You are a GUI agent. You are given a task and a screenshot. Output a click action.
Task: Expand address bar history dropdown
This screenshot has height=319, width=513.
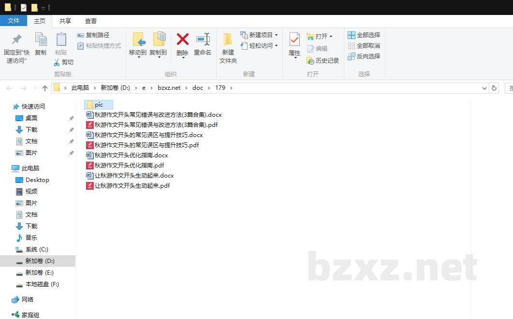pyautogui.click(x=484, y=88)
